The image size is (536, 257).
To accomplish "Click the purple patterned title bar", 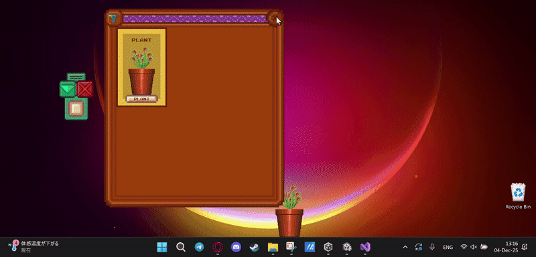I will point(194,19).
